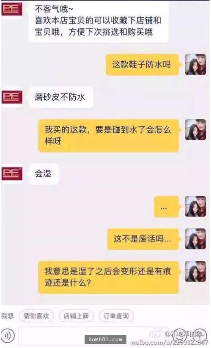This screenshot has height=348, width=211.
Task: Select the 猜你喜欢 quick option
Action: coord(36,316)
